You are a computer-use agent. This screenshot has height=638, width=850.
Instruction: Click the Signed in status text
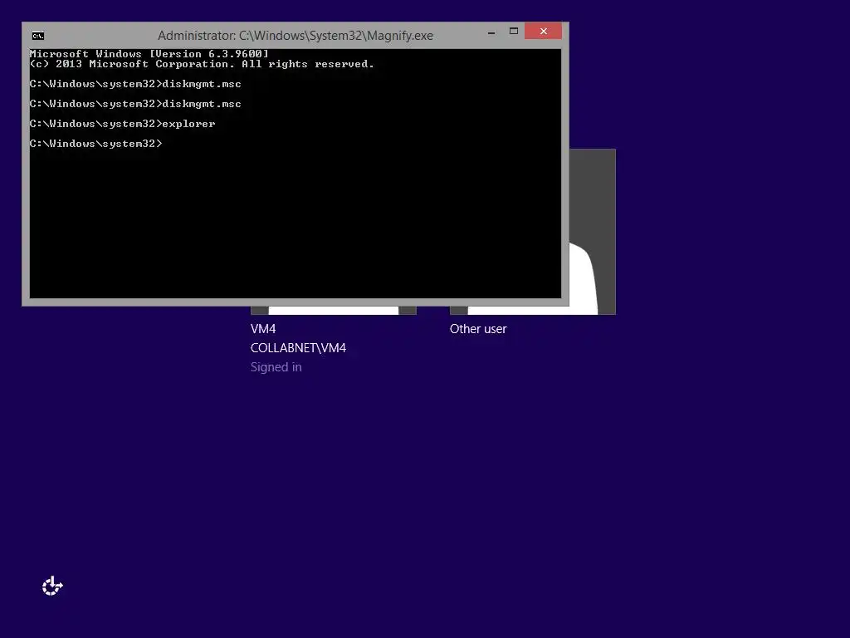coord(276,367)
